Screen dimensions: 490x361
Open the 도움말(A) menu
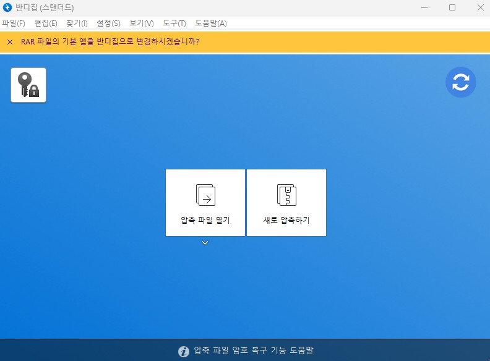click(211, 23)
